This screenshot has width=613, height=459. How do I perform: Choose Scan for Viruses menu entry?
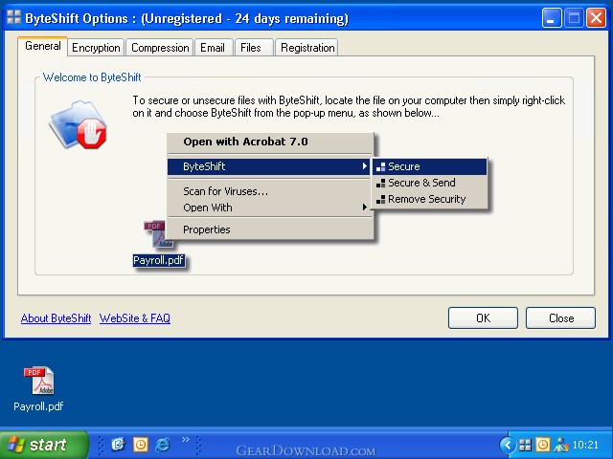click(x=269, y=191)
